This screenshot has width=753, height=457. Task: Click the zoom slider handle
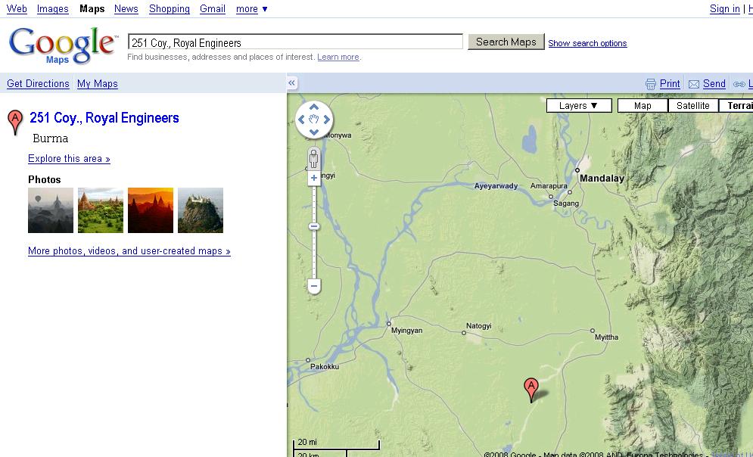(314, 226)
